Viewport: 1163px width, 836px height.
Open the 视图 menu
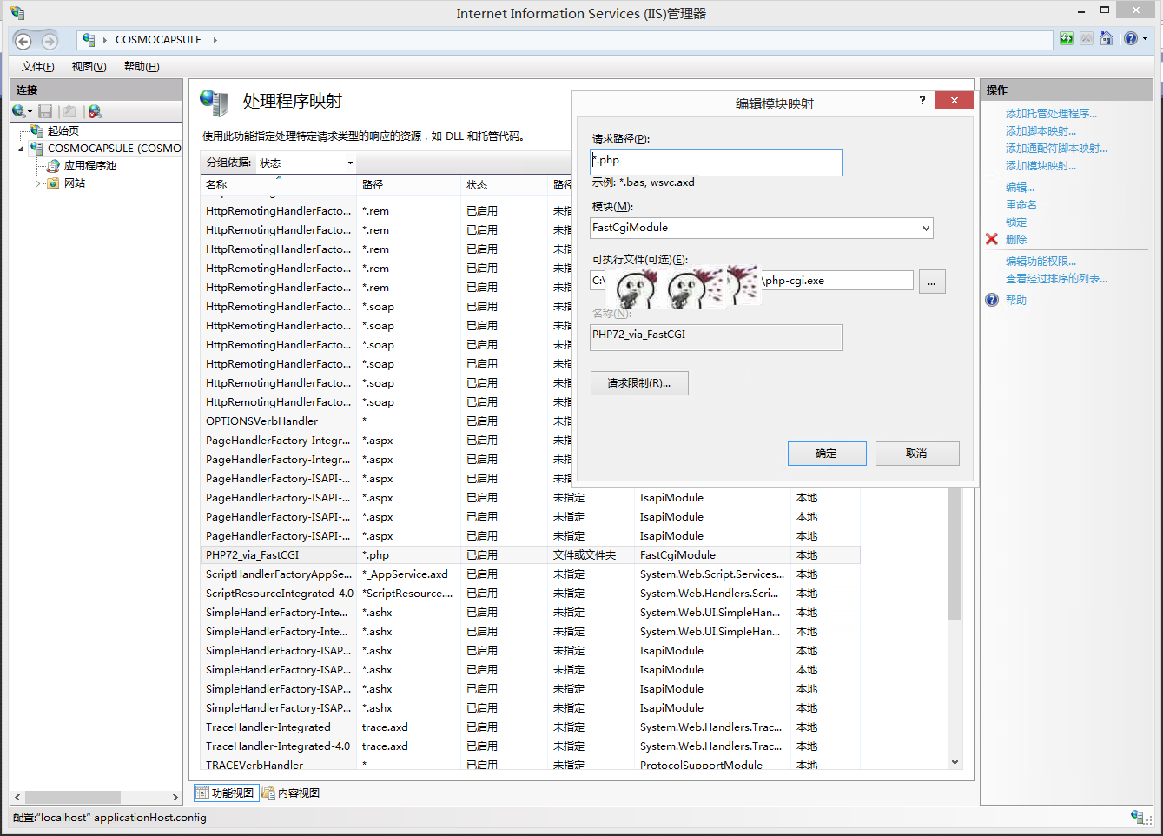click(x=89, y=67)
